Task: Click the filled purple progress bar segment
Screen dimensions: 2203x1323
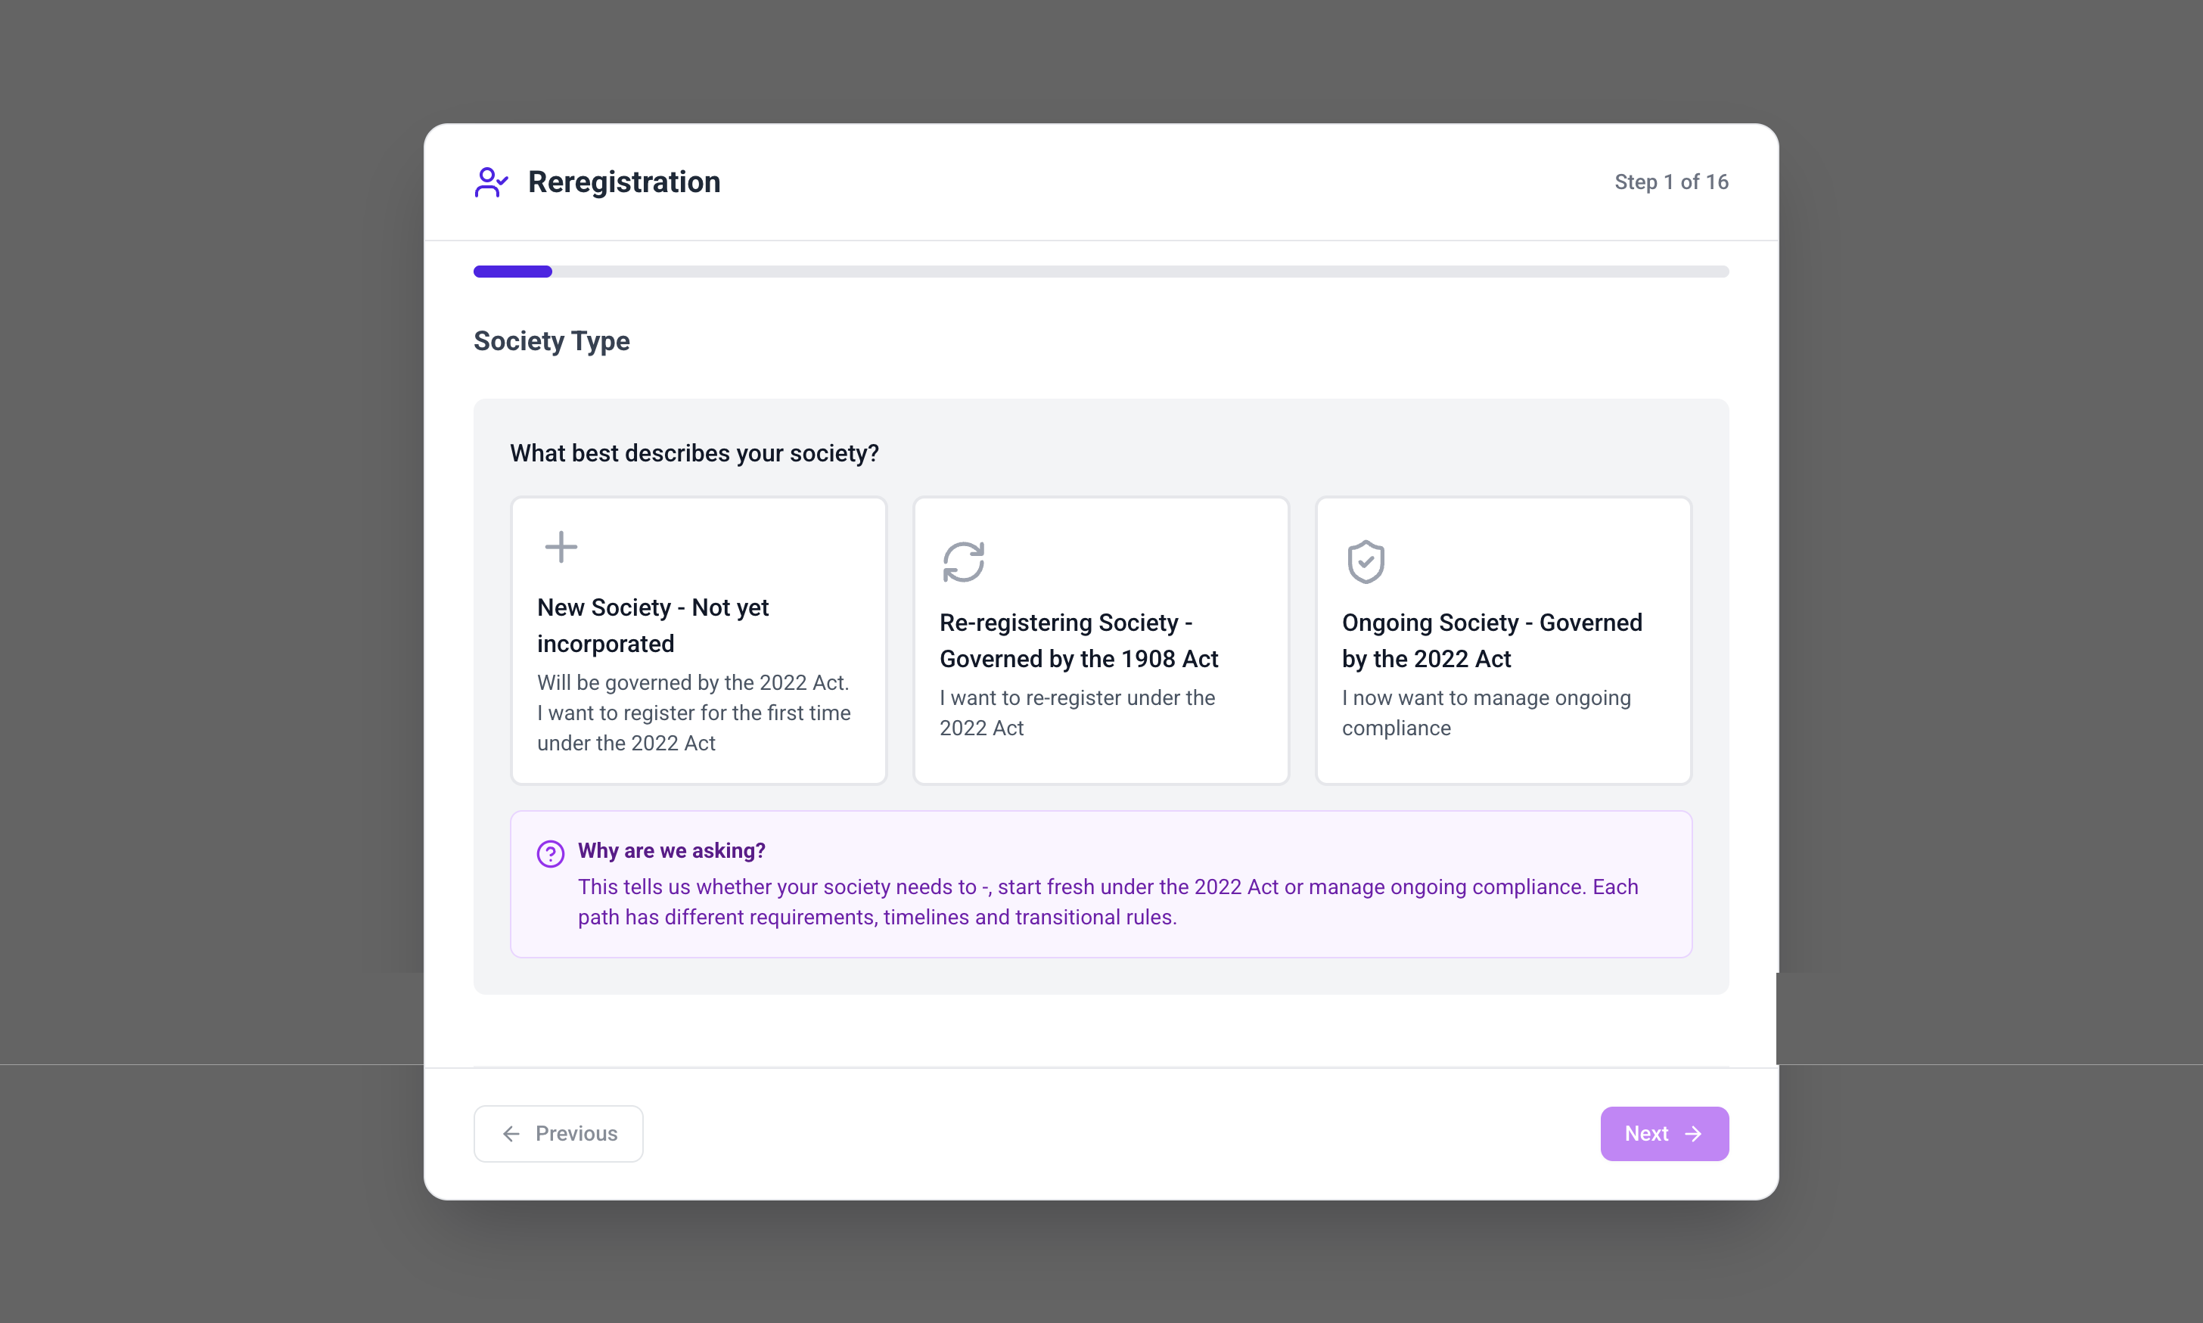Action: [513, 271]
